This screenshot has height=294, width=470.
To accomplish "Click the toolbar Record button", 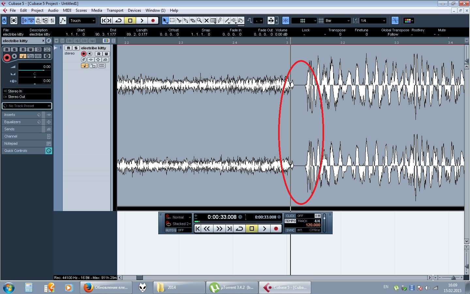I will (153, 21).
